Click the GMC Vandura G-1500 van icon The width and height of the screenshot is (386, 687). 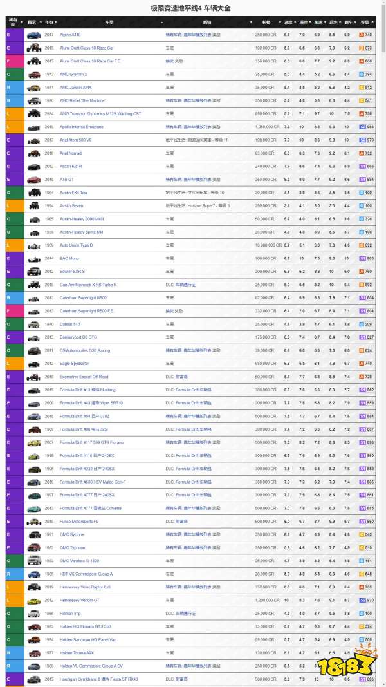click(33, 561)
